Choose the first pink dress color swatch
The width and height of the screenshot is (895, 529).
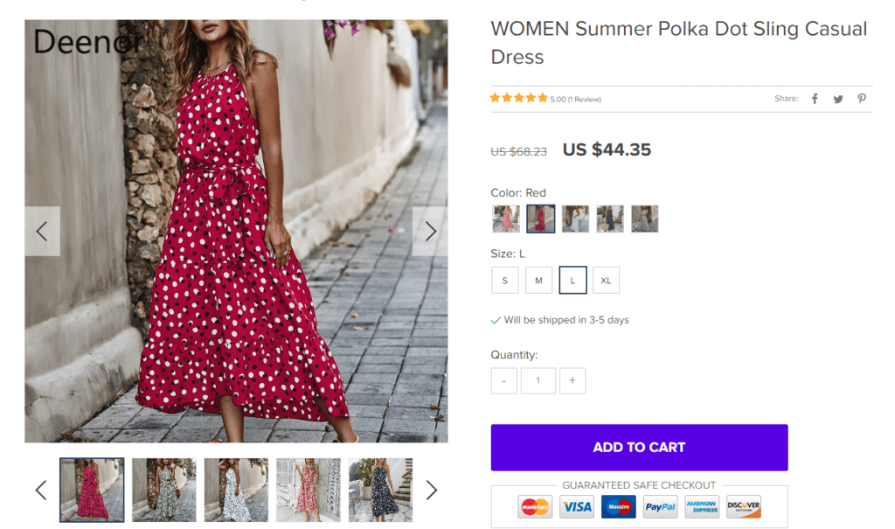[505, 219]
